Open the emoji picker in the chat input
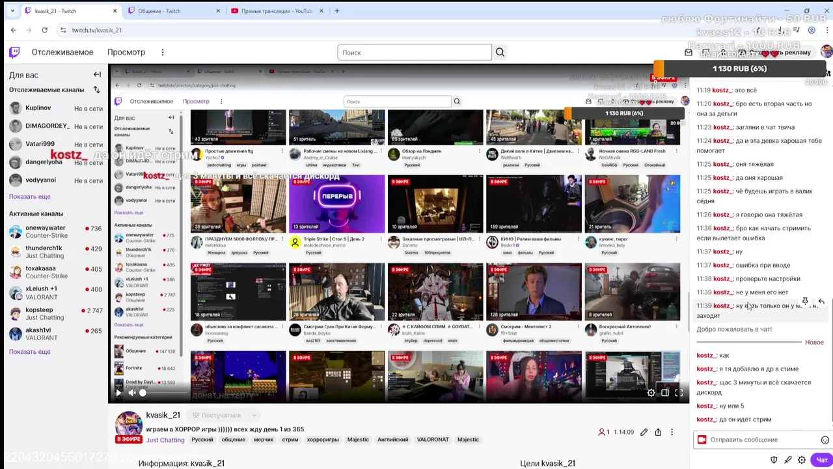This screenshot has height=469, width=833. point(825,440)
